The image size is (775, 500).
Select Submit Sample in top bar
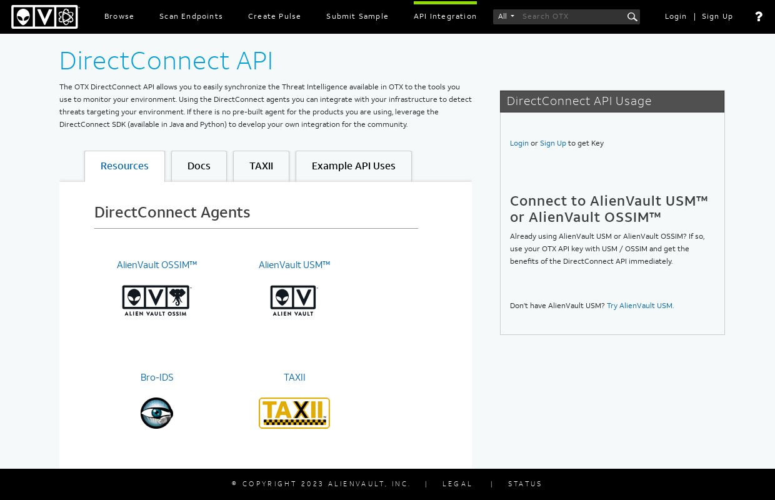[357, 17]
